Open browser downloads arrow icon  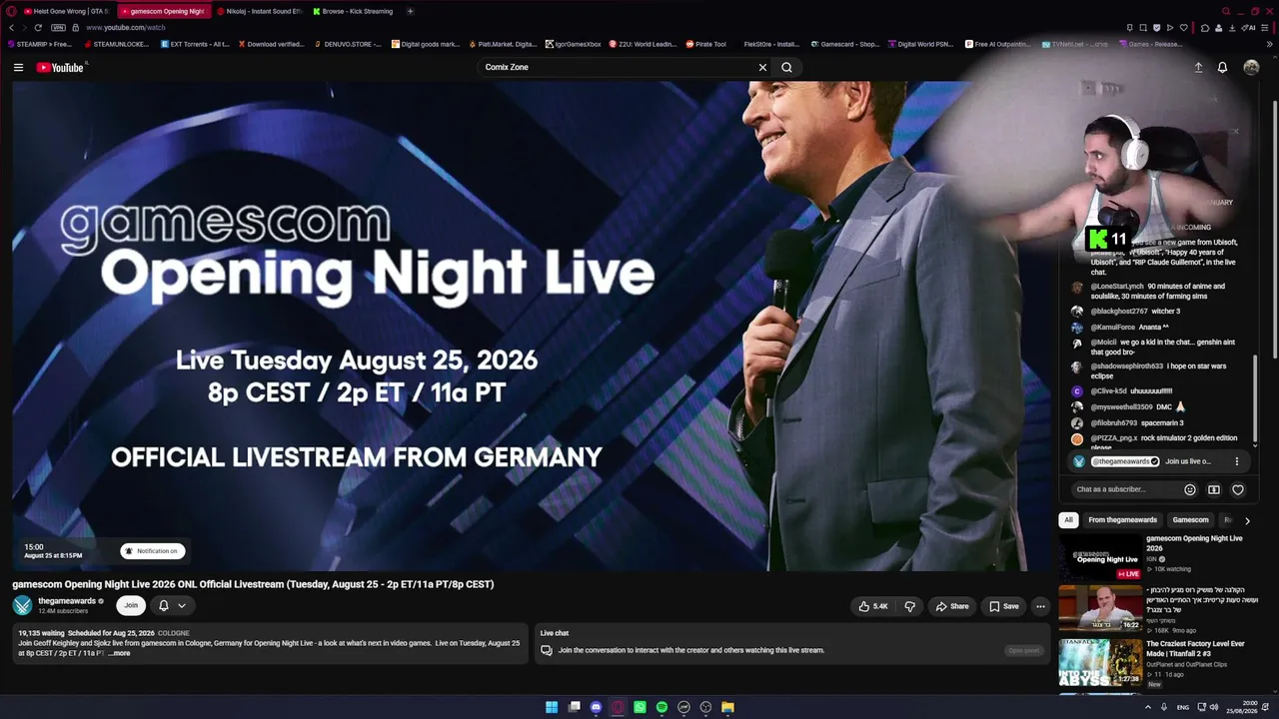click(x=1232, y=27)
